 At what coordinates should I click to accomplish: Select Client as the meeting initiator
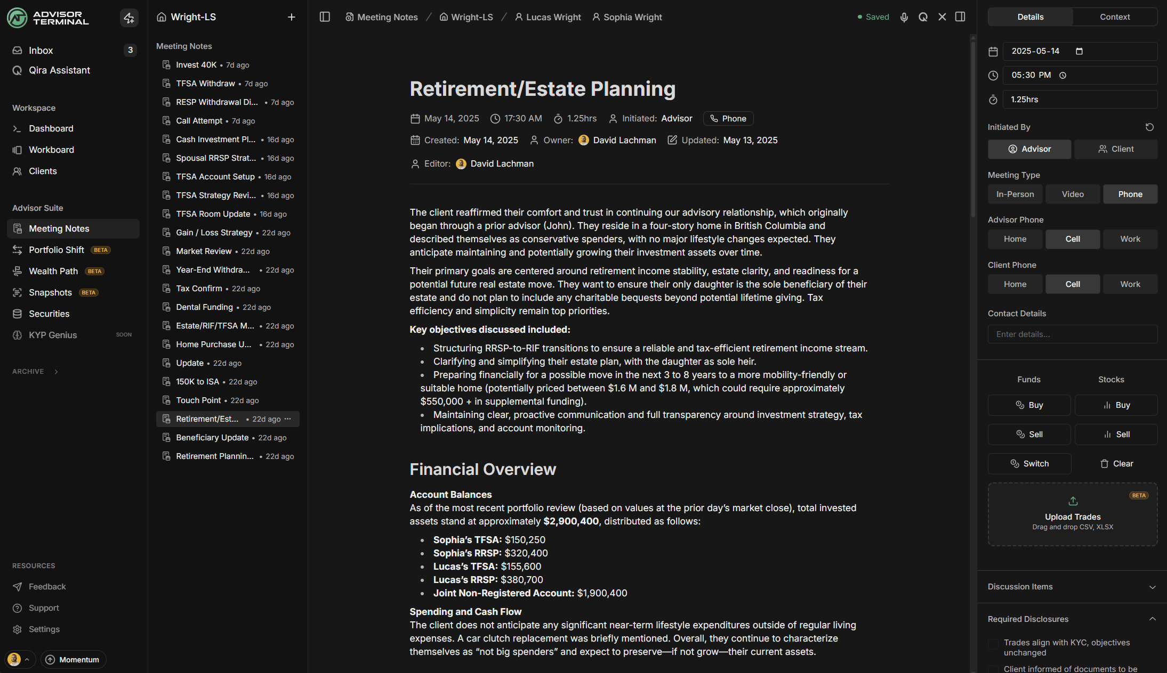[x=1116, y=149]
